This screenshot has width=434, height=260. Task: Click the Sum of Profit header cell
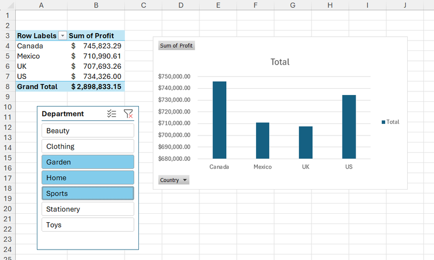click(96, 36)
